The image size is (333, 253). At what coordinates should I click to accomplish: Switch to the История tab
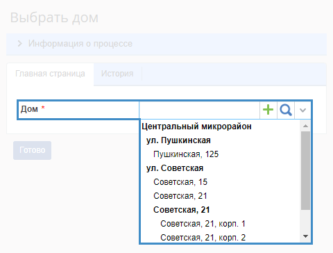(117, 74)
